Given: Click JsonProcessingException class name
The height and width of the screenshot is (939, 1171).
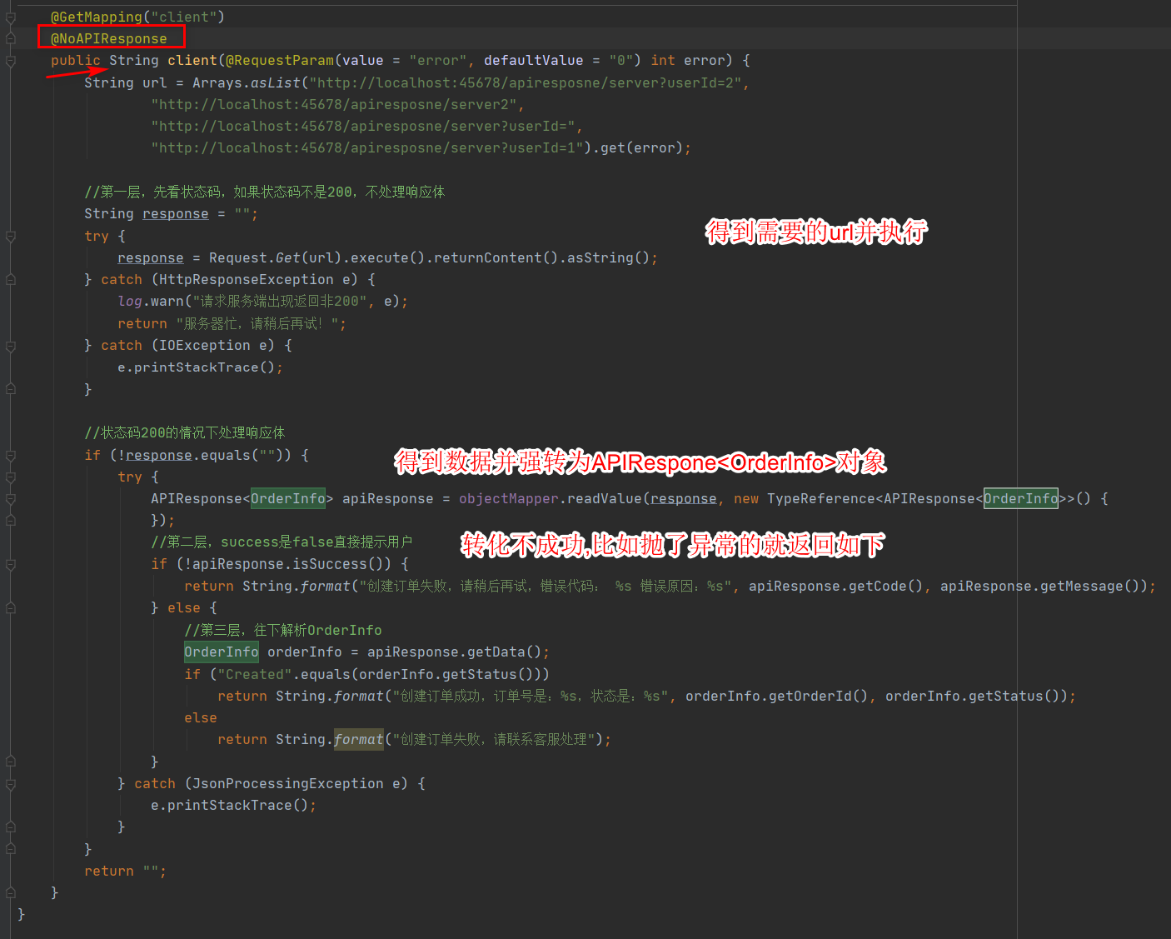Looking at the screenshot, I should (x=288, y=783).
